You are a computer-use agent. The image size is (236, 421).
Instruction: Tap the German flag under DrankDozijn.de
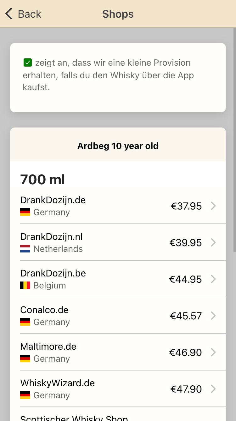click(25, 212)
